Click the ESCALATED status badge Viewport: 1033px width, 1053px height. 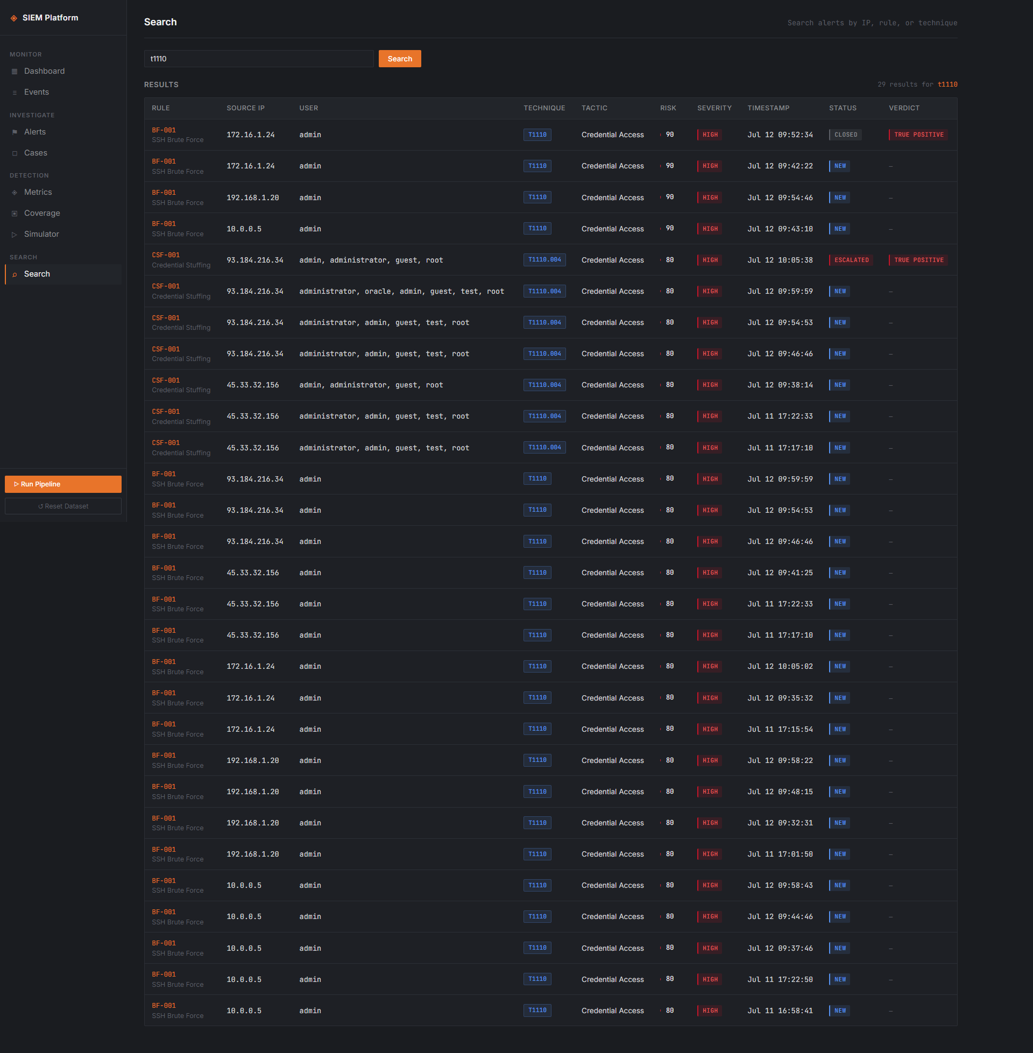[x=851, y=260]
